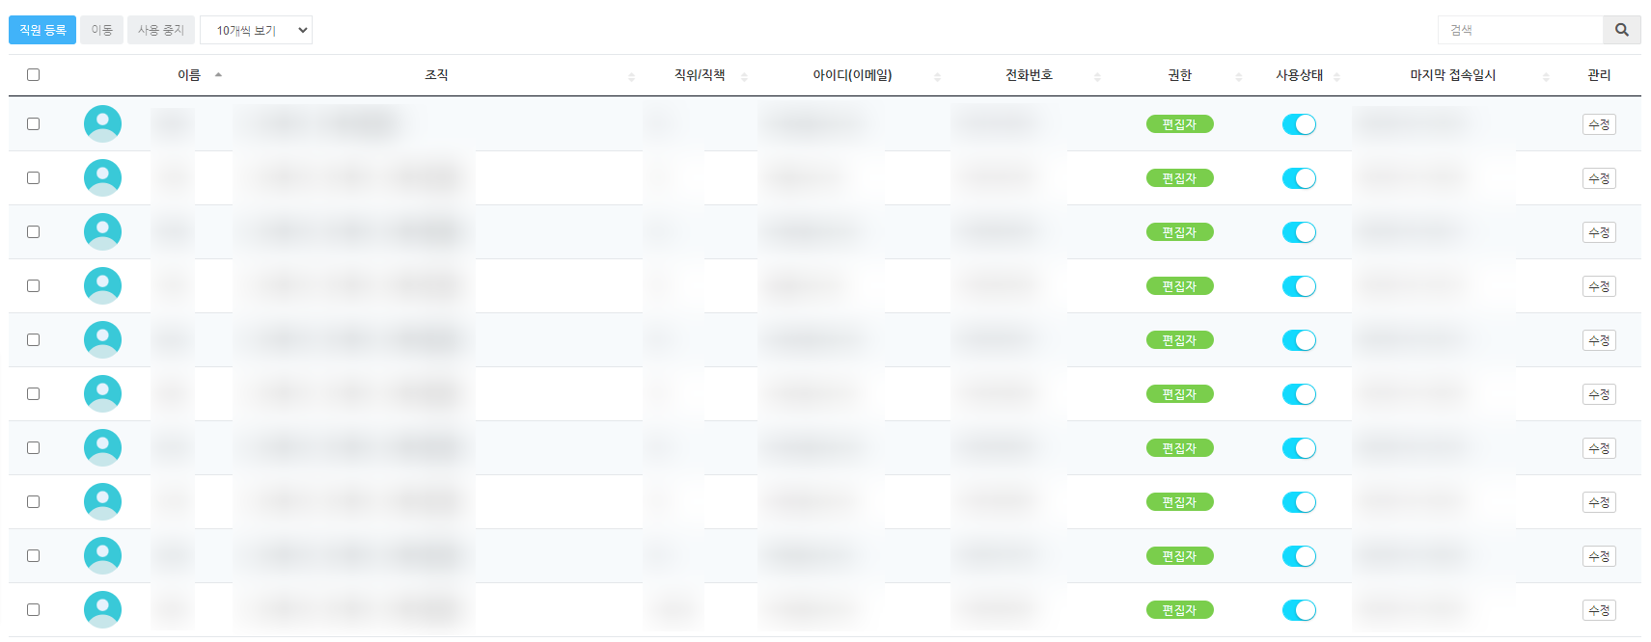1651x642 pixels.
Task: Focus the 검색 search input field
Action: click(1520, 30)
